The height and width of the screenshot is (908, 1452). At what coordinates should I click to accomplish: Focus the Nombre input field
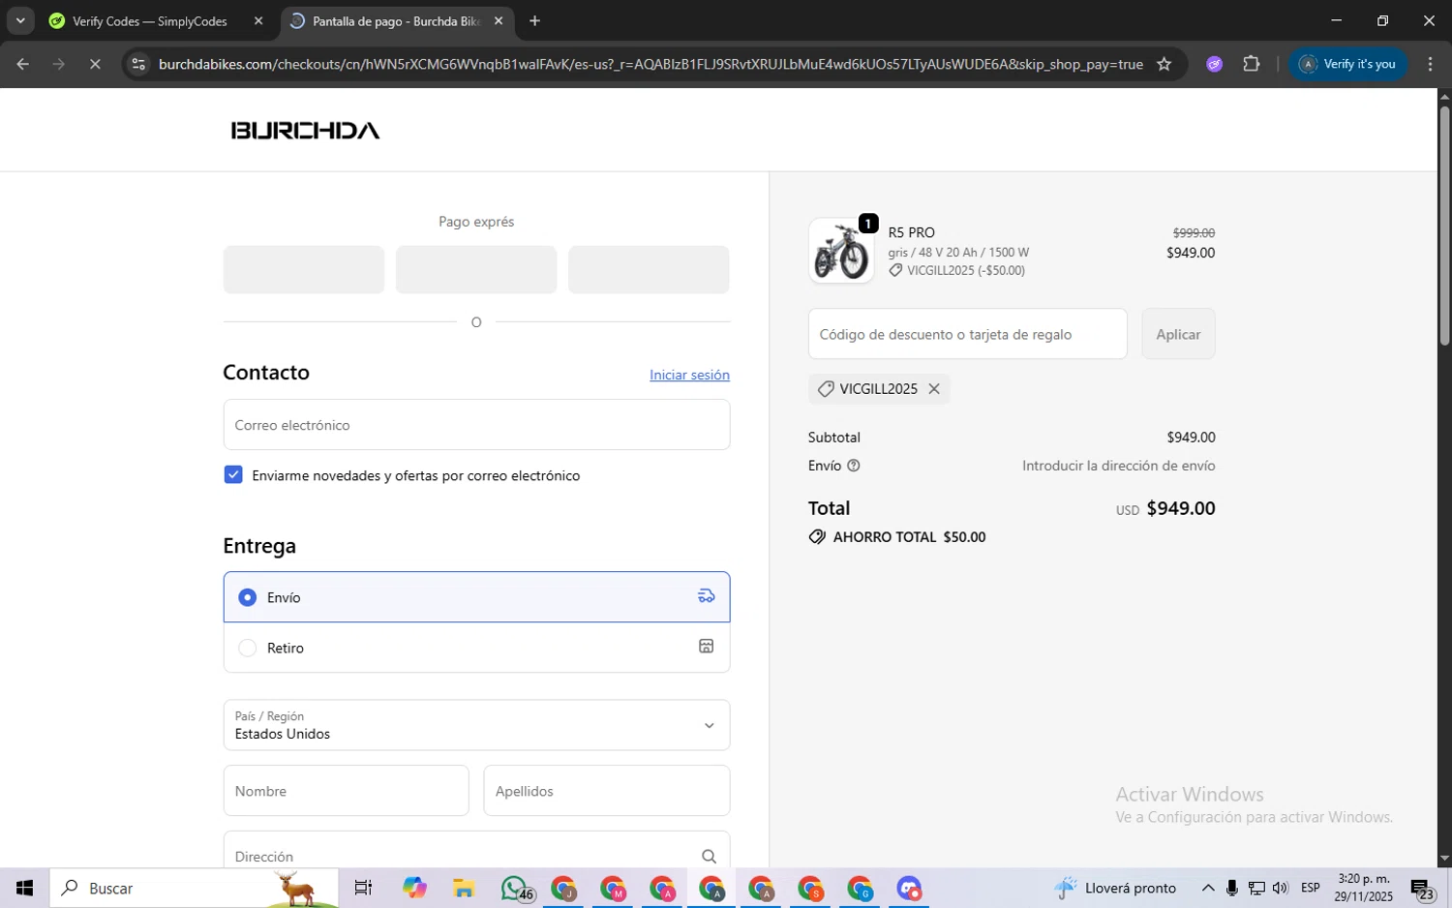pos(346,791)
